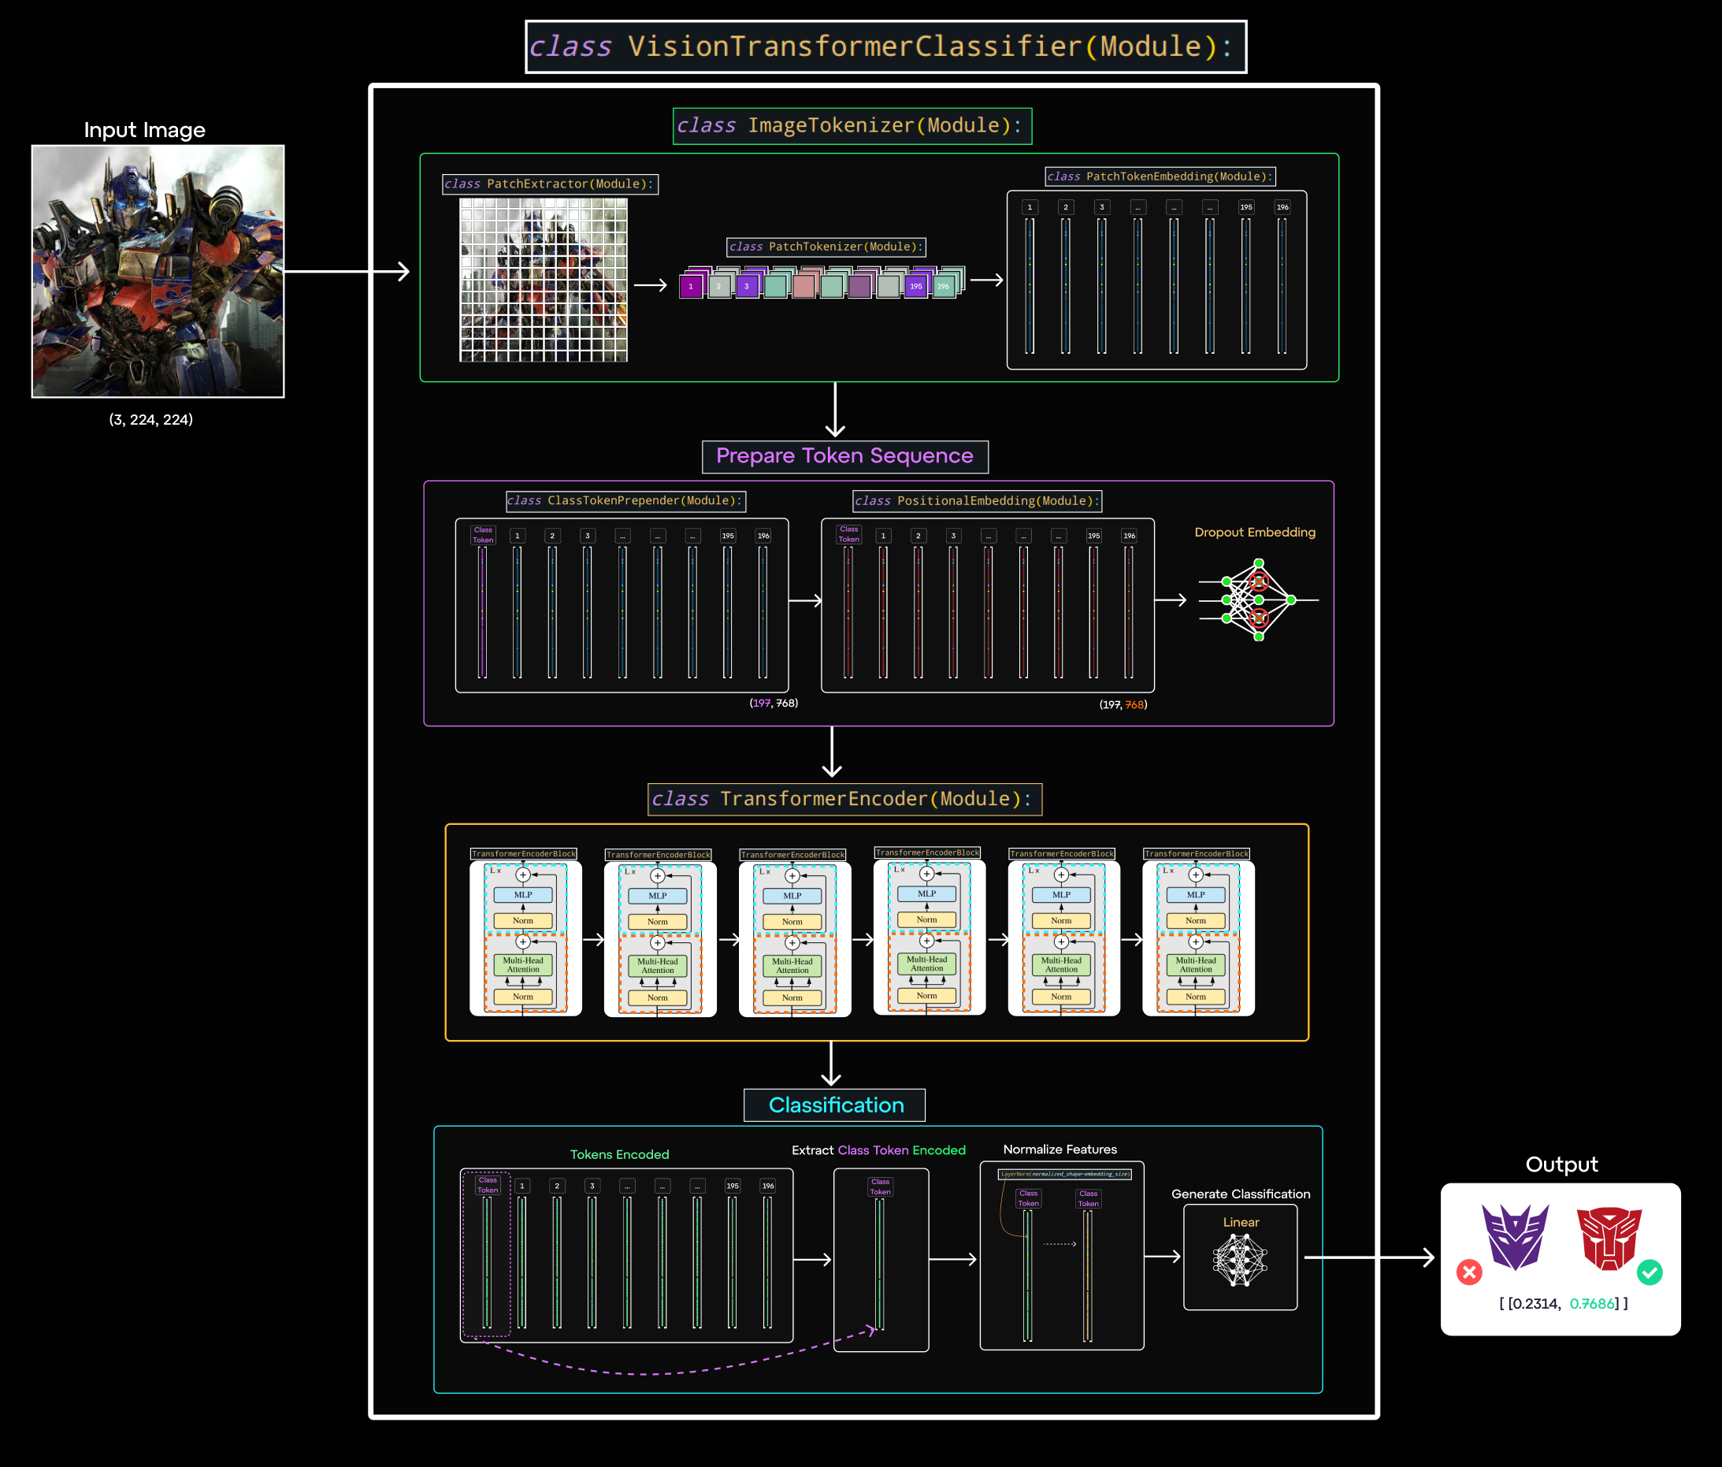Click the Decepticon logo in the Output panel
The height and width of the screenshot is (1467, 1722).
coord(1515,1237)
